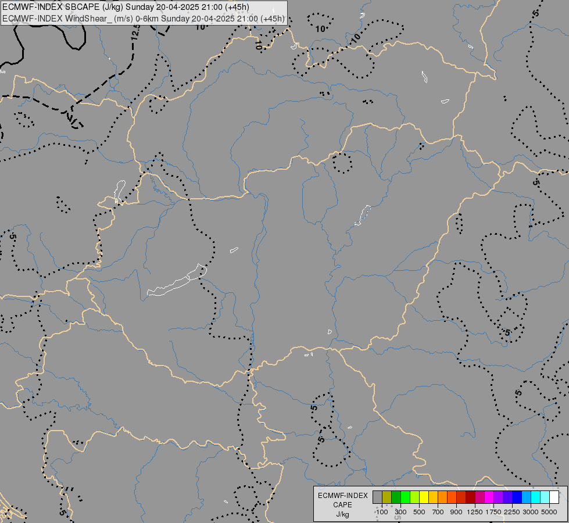Image resolution: width=569 pixels, height=523 pixels.
Task: Click the 900 value under the legend
Action: point(456,512)
